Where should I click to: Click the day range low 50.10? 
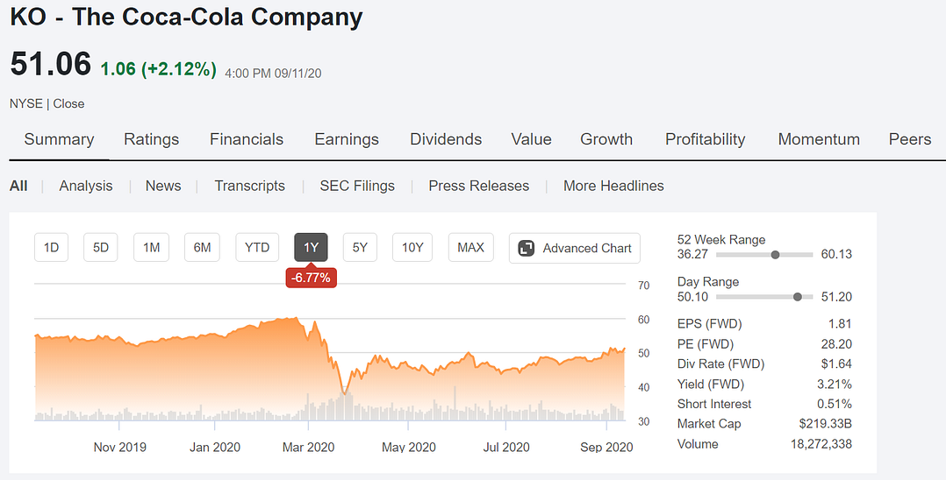point(692,297)
